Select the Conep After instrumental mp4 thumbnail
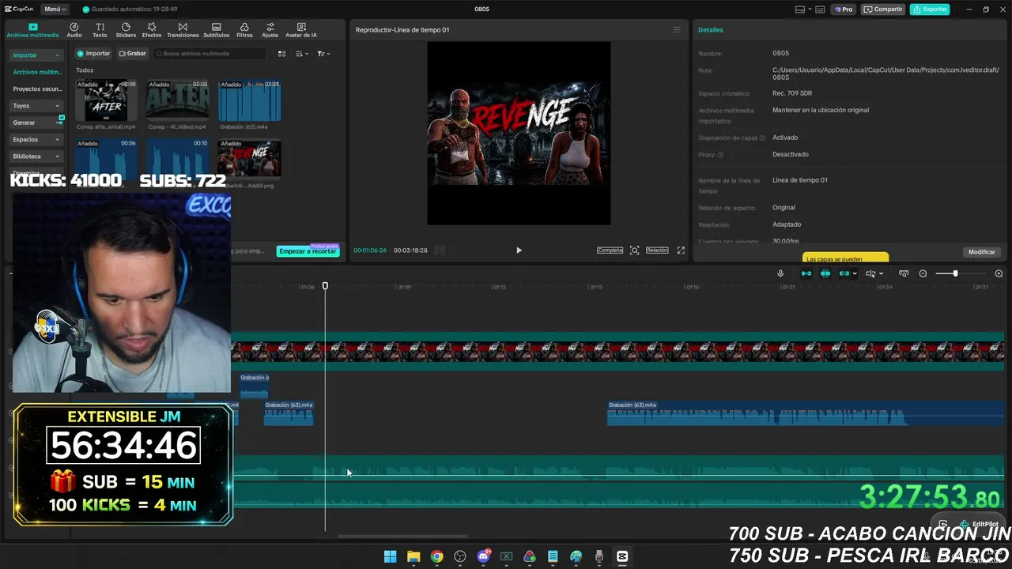The width and height of the screenshot is (1012, 569). point(106,100)
